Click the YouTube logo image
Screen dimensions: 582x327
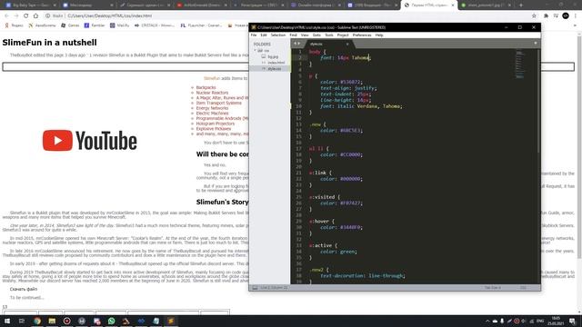pyautogui.click(x=89, y=141)
